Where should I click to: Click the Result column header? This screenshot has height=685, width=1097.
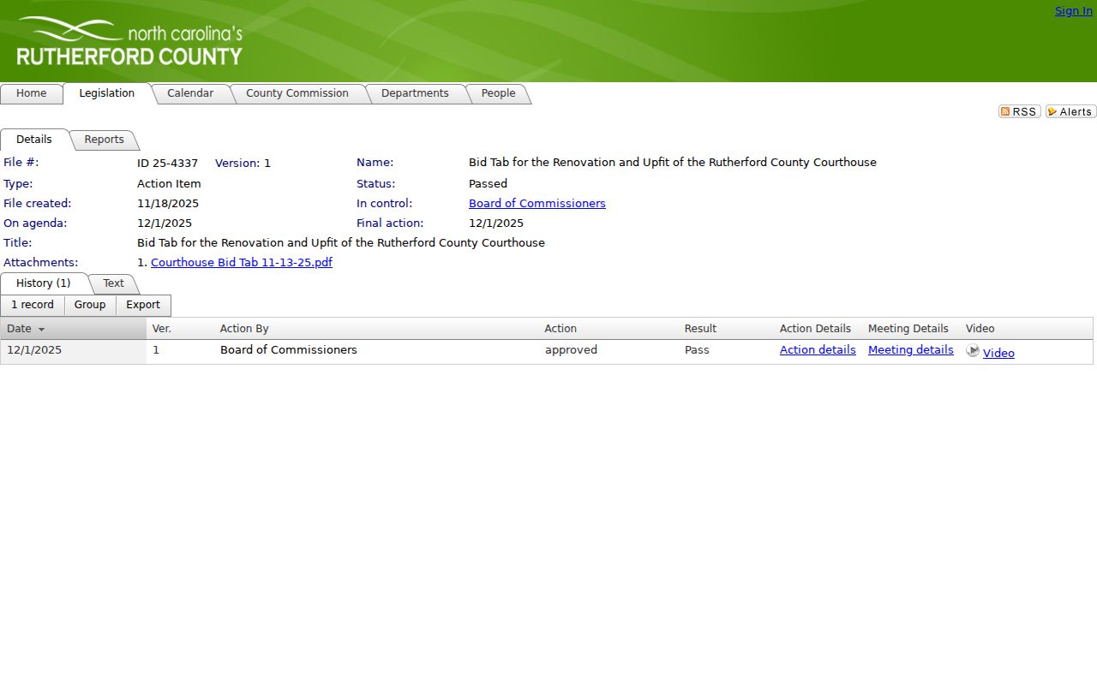click(x=700, y=329)
